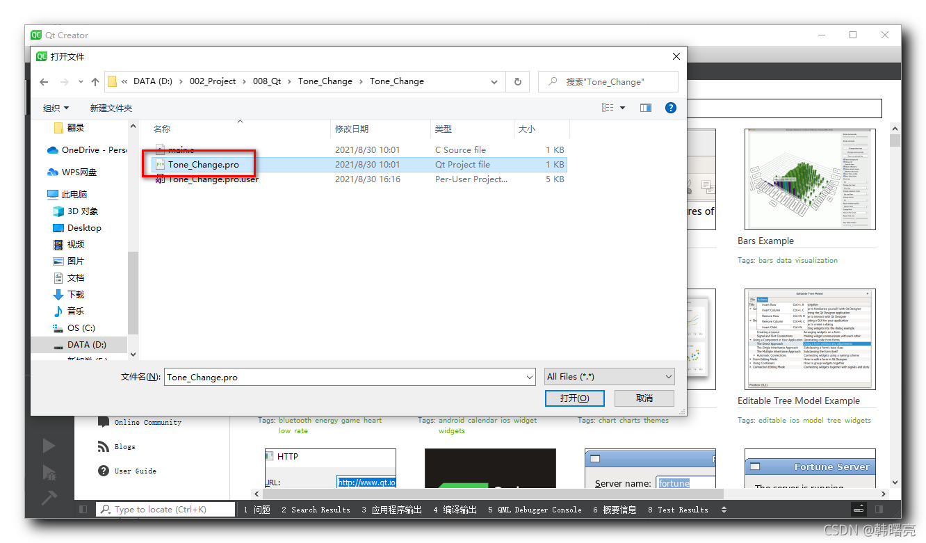Toggle the preview pane icon

[x=646, y=108]
